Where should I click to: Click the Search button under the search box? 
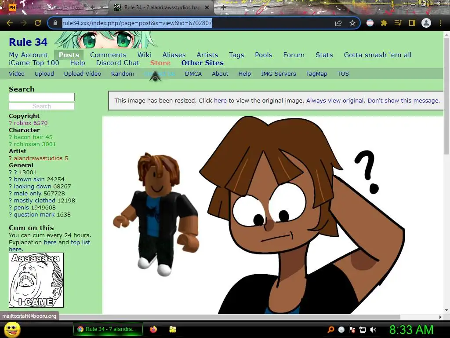42,107
